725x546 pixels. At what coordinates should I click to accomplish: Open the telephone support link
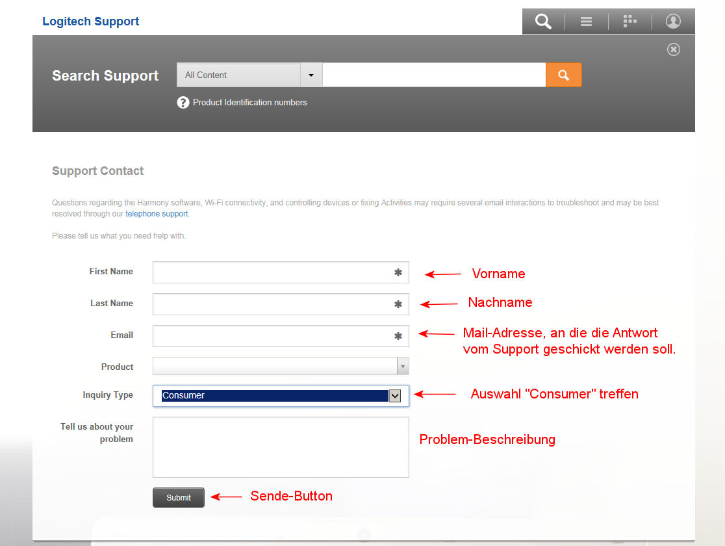pos(157,214)
